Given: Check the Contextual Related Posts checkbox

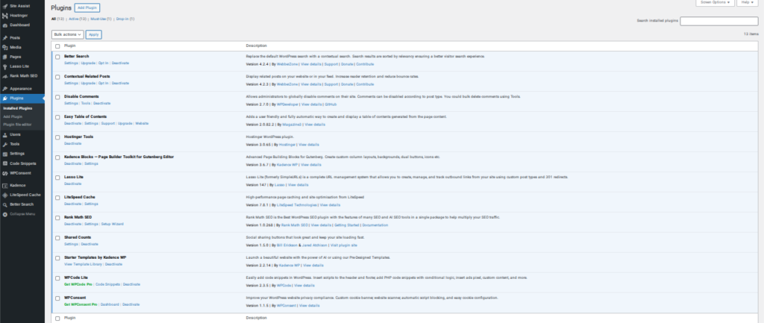Looking at the screenshot, I should pyautogui.click(x=57, y=77).
